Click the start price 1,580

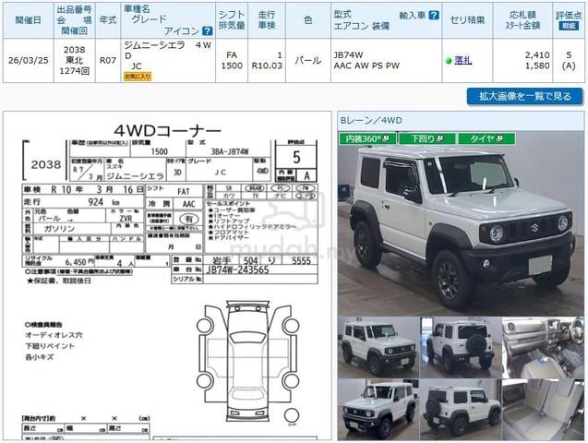pos(537,66)
